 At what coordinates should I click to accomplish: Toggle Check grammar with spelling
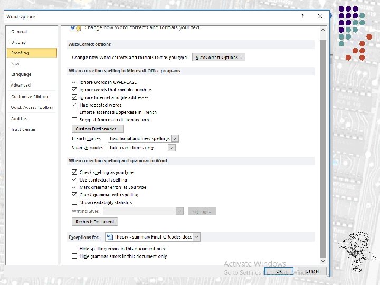coord(74,195)
